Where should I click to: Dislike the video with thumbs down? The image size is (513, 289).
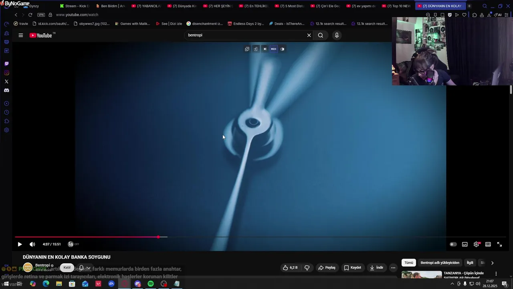pos(307,268)
